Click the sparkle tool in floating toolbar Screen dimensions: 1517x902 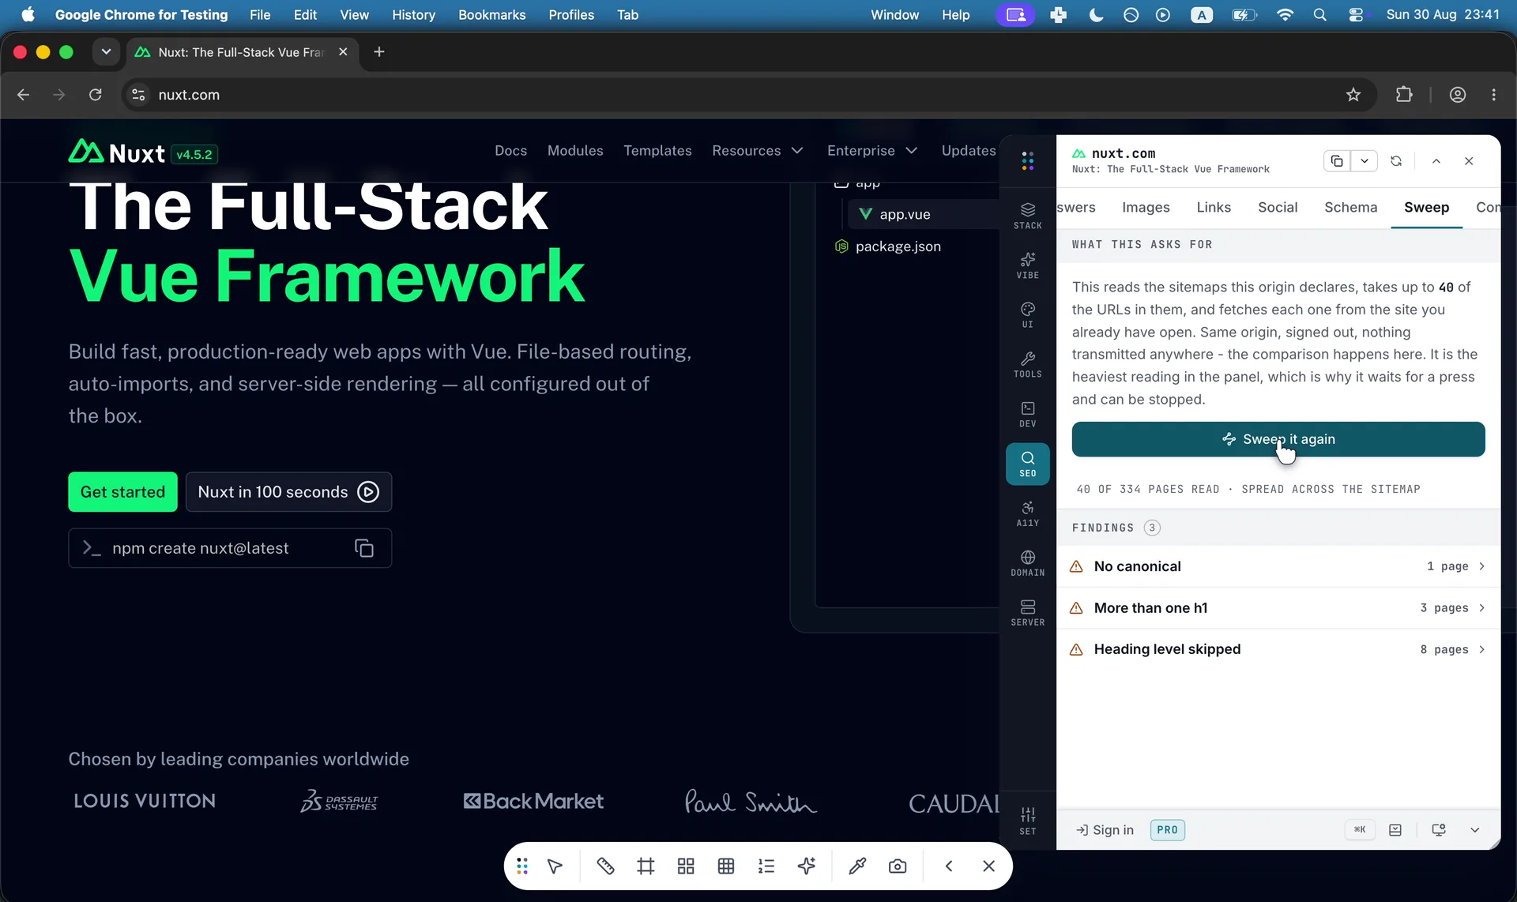tap(807, 866)
